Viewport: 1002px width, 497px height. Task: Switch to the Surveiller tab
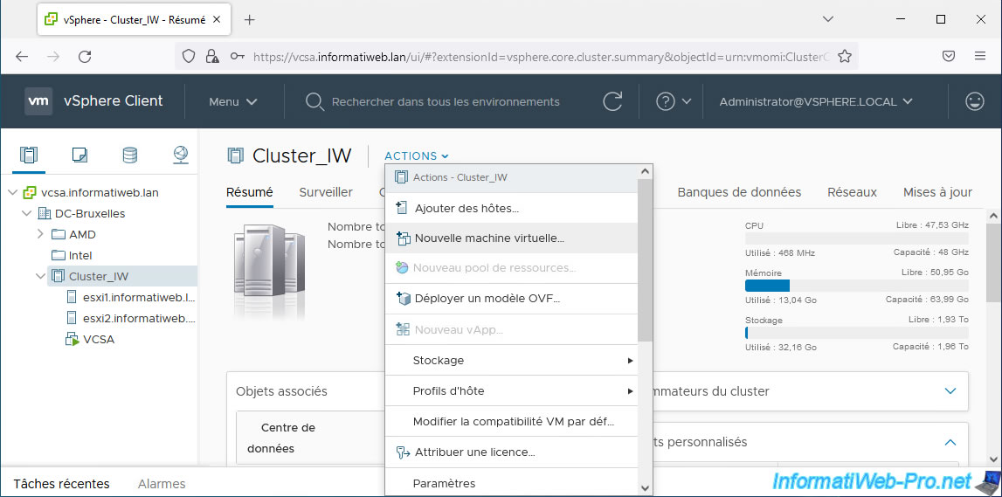[325, 192]
